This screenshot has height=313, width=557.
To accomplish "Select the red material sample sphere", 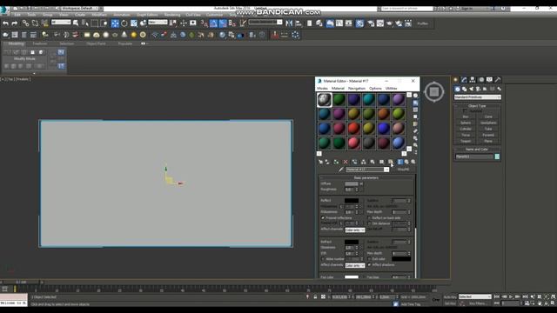I will (x=354, y=128).
